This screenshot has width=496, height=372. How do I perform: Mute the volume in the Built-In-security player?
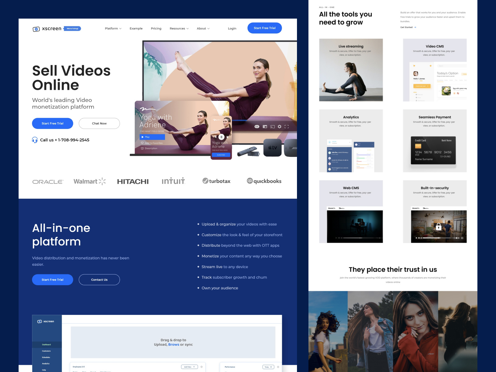(x=457, y=238)
